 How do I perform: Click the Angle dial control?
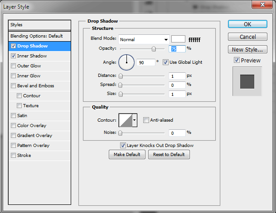[x=126, y=62]
